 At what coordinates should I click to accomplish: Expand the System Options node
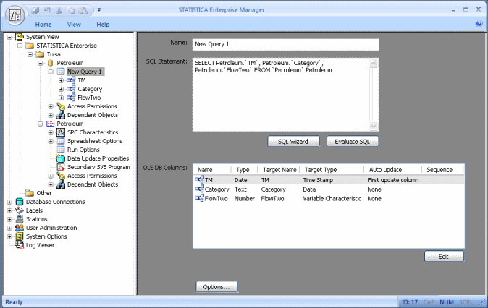tap(9, 236)
